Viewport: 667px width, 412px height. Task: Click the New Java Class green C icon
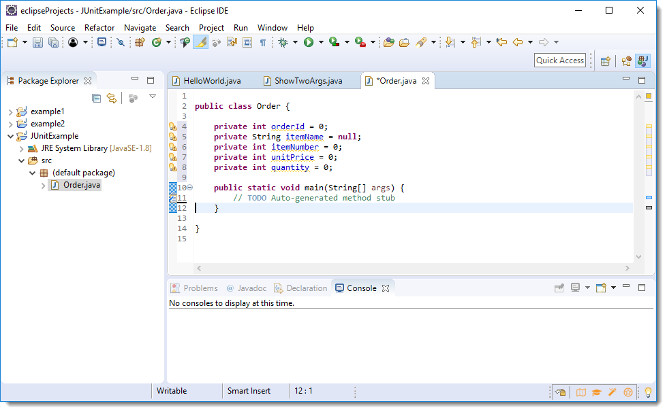point(157,42)
